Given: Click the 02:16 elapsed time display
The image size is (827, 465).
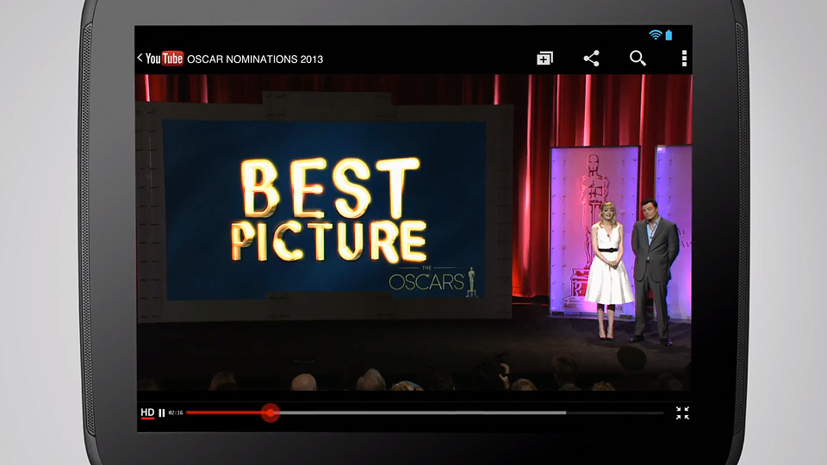Looking at the screenshot, I should [x=176, y=413].
